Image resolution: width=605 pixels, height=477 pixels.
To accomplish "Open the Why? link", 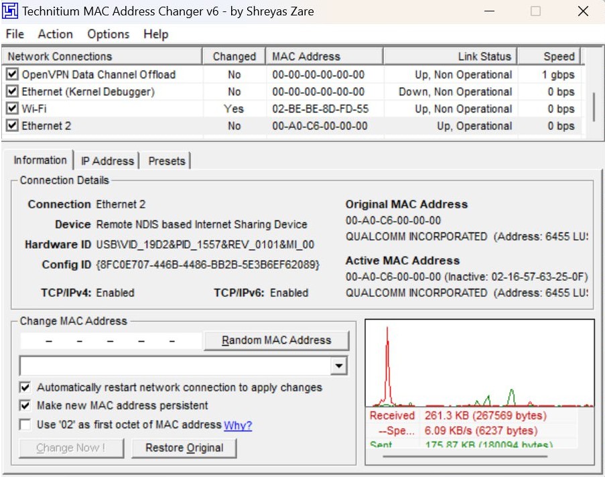I will click(x=238, y=425).
